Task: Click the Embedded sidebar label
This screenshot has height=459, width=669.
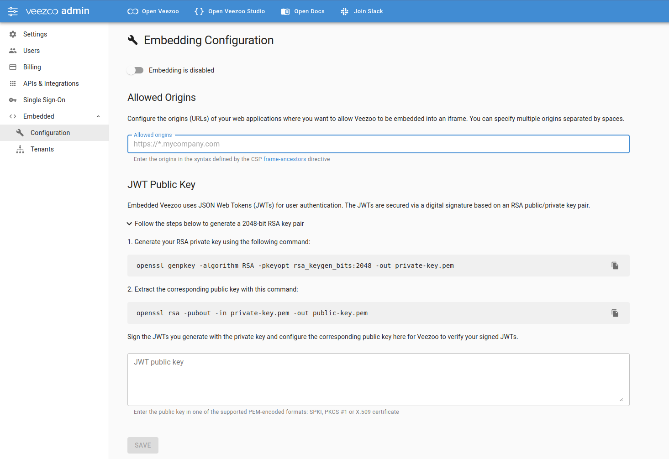Action: (39, 116)
